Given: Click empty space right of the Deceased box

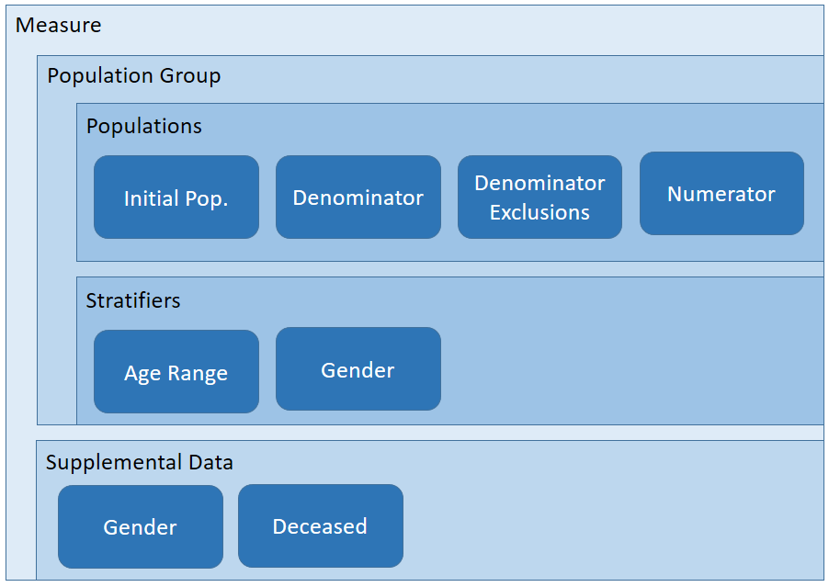Looking at the screenshot, I should [x=607, y=526].
